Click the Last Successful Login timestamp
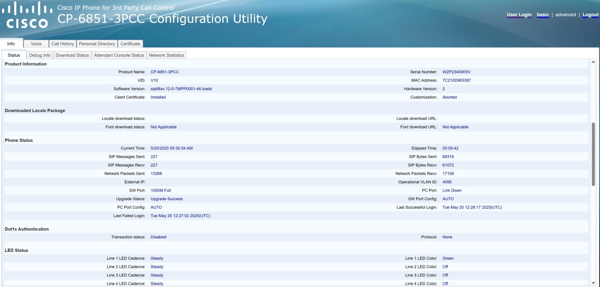This screenshot has height=287, width=600. [472, 207]
